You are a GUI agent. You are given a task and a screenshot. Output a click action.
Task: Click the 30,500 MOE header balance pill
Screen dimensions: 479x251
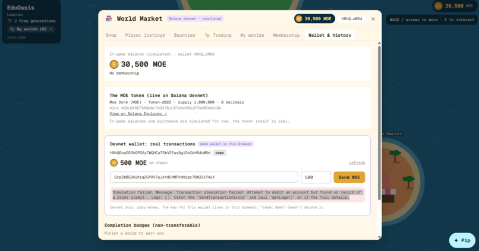click(314, 19)
